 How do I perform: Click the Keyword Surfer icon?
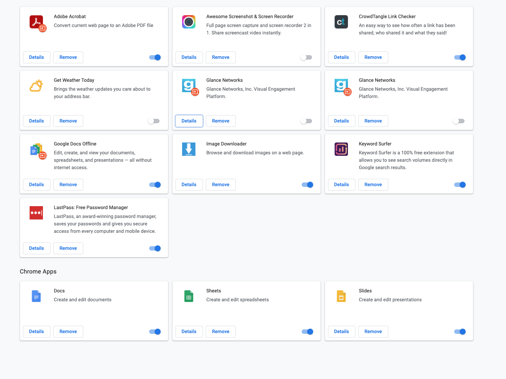point(341,149)
